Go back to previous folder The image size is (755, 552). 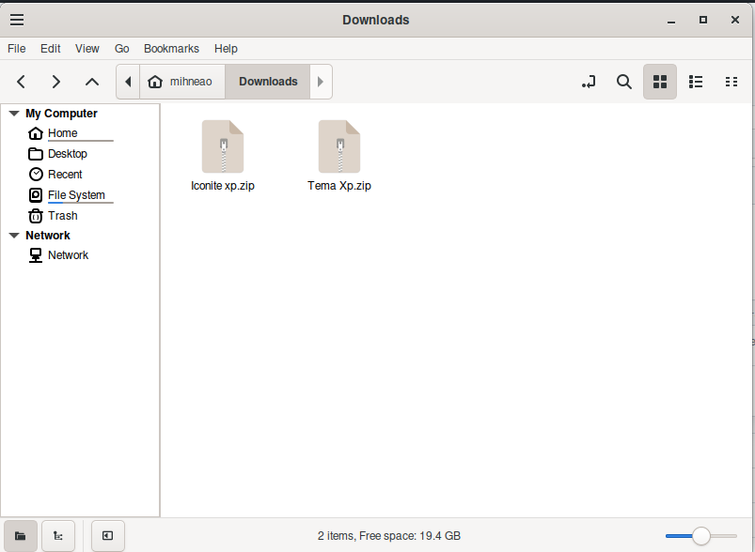point(21,82)
